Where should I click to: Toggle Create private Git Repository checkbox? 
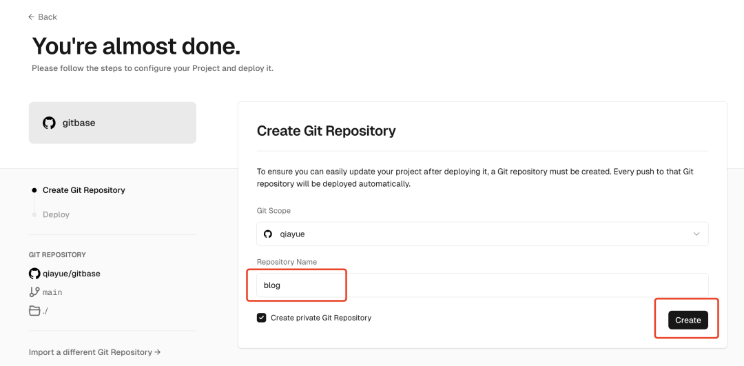262,318
